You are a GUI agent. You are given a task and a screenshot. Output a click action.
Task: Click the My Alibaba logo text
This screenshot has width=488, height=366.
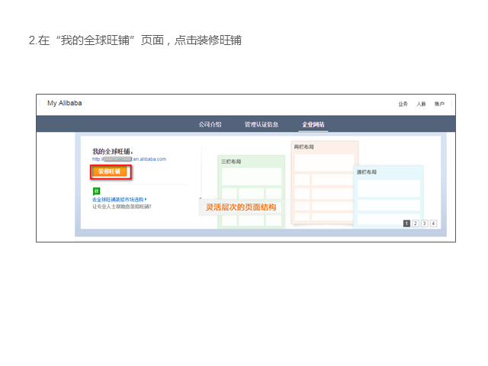pyautogui.click(x=64, y=103)
